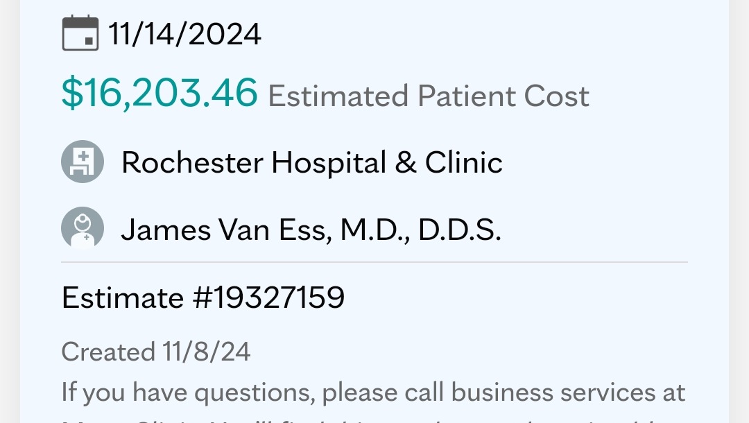Click the divider line above Estimate number
The image size is (749, 423).
click(x=374, y=263)
